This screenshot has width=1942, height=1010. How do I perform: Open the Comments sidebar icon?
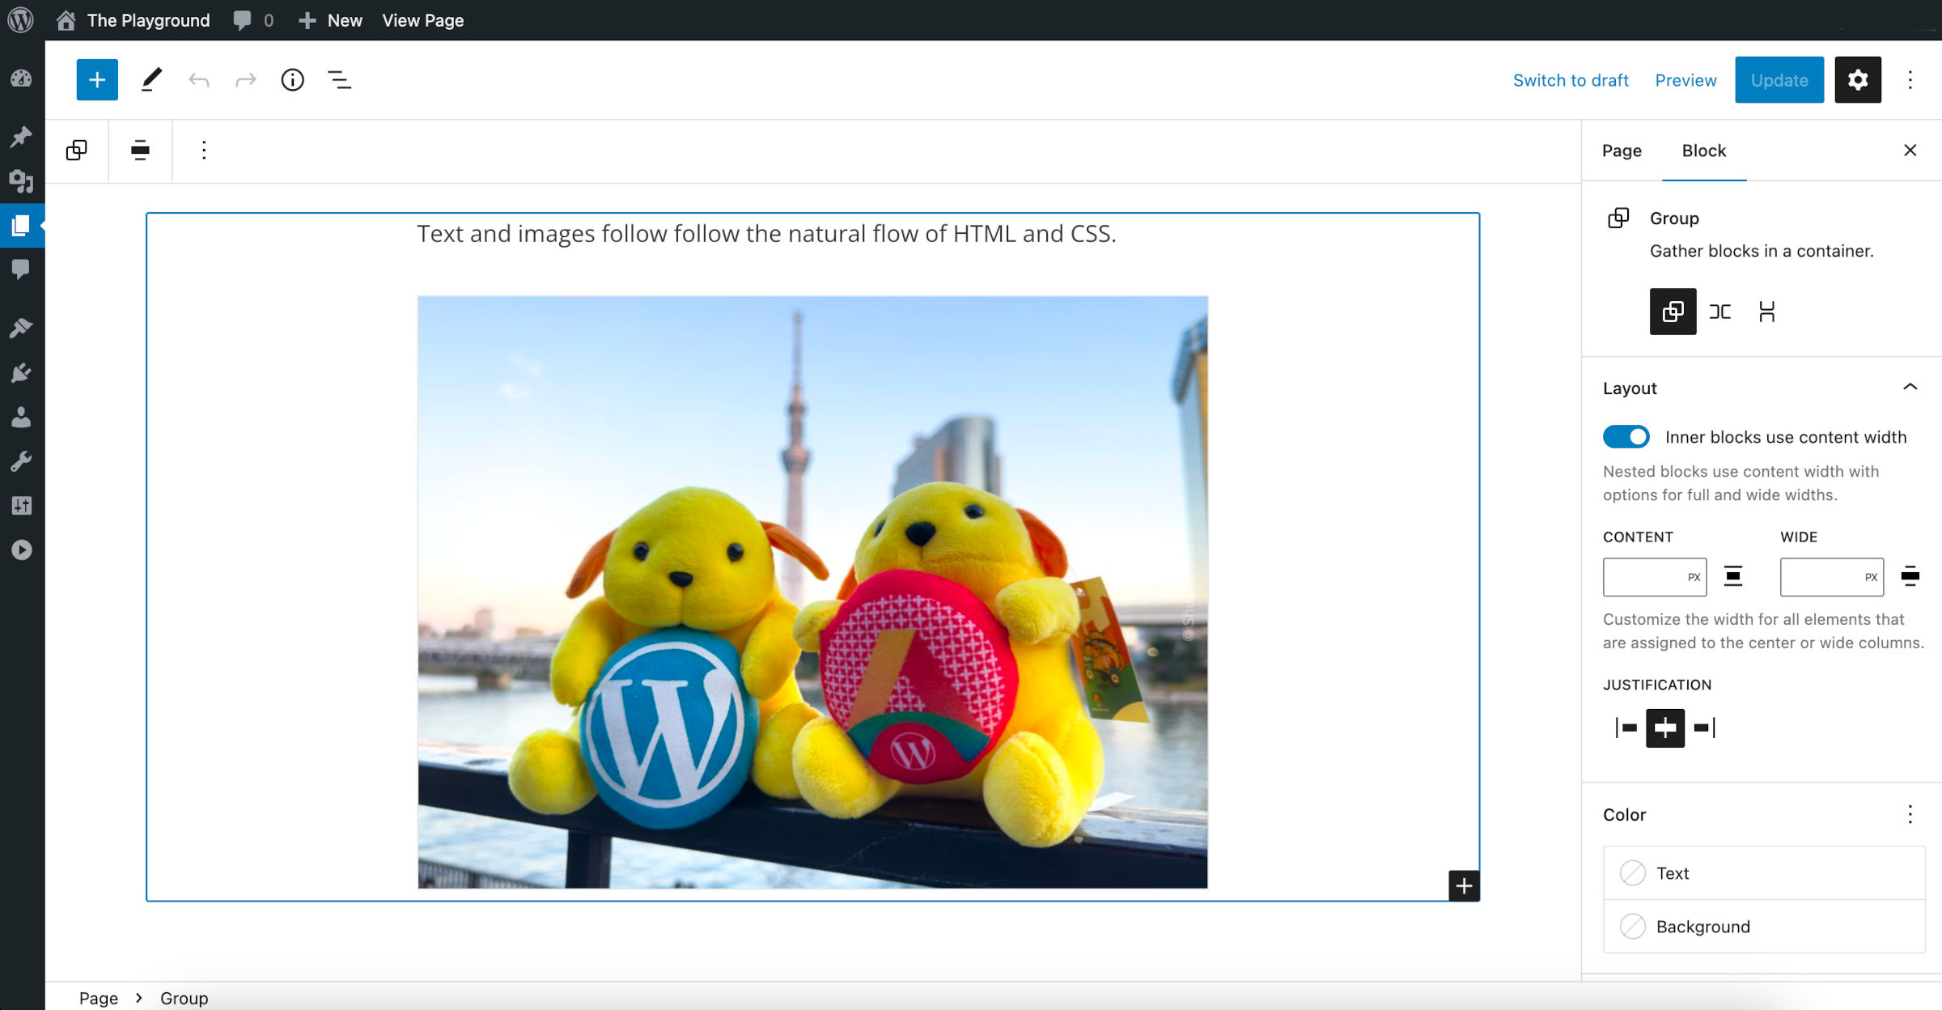(22, 269)
